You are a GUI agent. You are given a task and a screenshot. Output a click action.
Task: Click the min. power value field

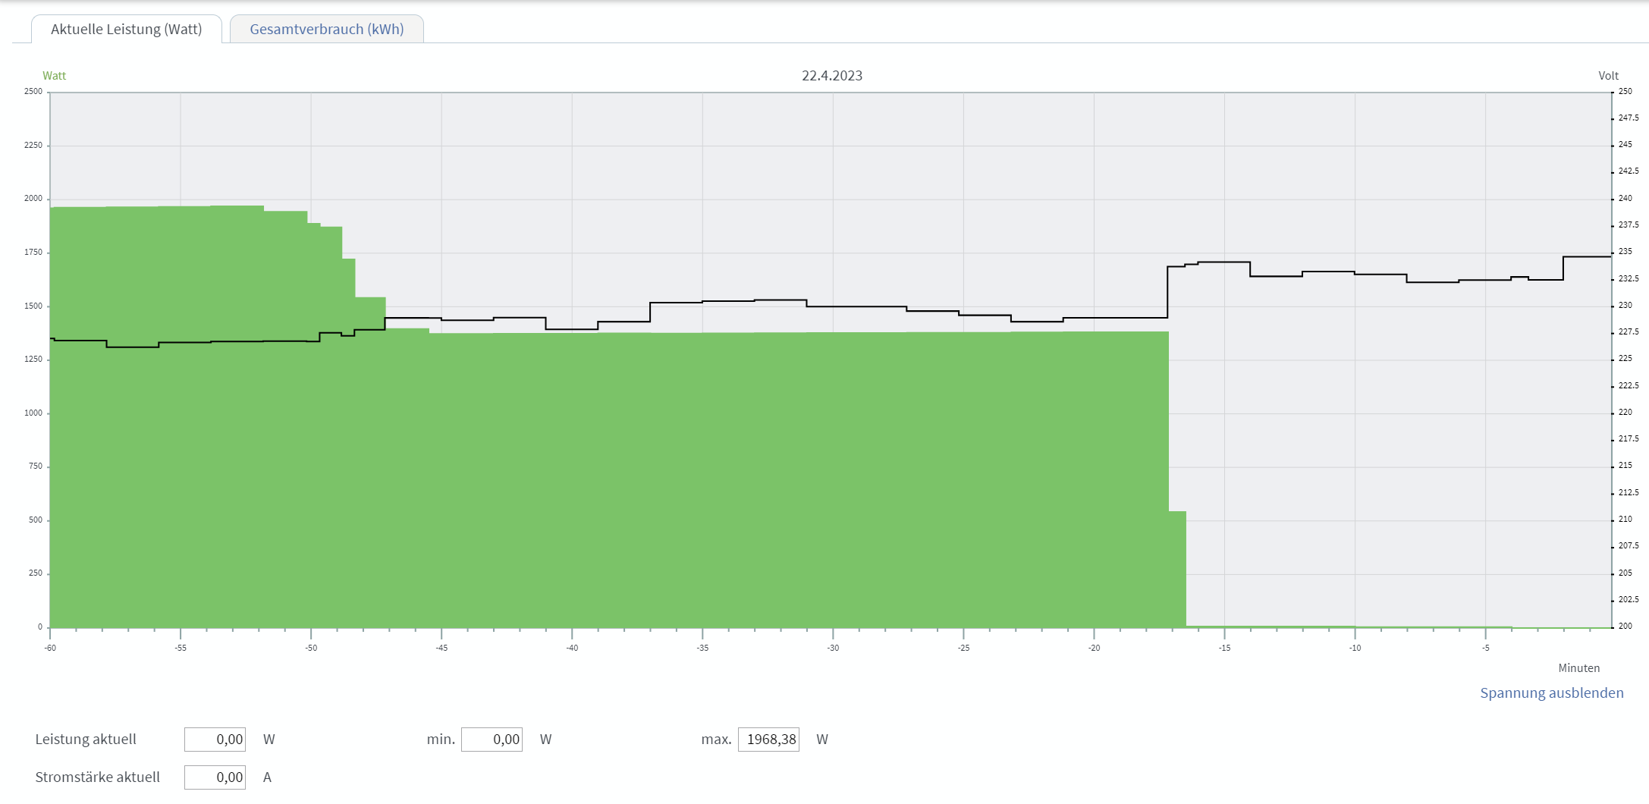[x=492, y=740]
